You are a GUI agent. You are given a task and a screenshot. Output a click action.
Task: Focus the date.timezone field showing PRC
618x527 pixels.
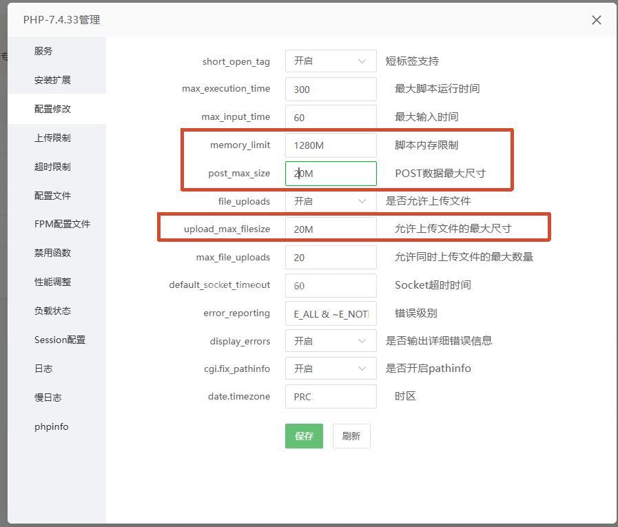tap(331, 397)
